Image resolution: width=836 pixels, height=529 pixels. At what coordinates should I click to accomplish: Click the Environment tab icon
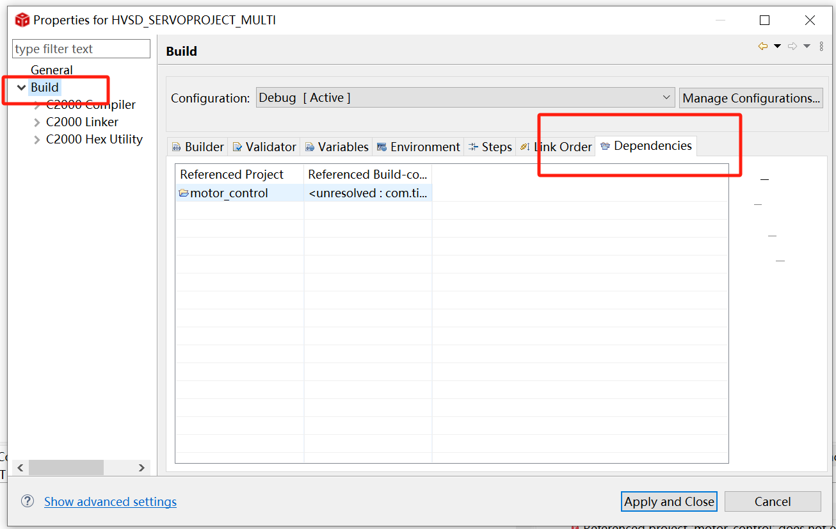382,147
